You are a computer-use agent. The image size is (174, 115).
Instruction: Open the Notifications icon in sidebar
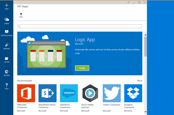pyautogui.click(x=7, y=31)
